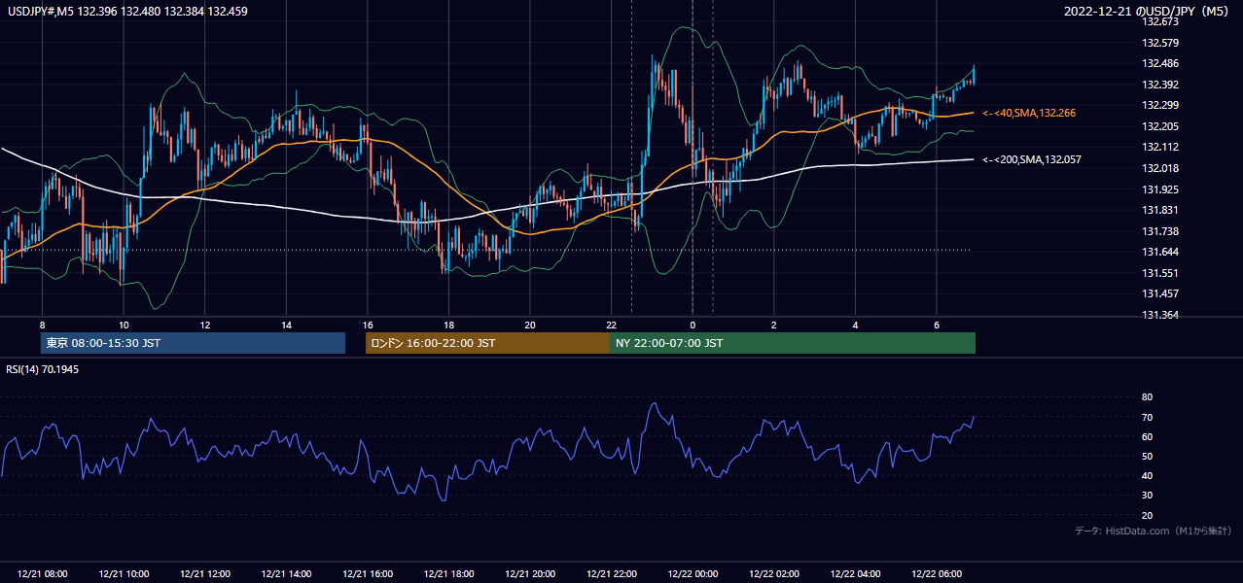Viewport: 1243px width, 583px height.
Task: Click RSI scale value 60
Action: tap(1147, 437)
